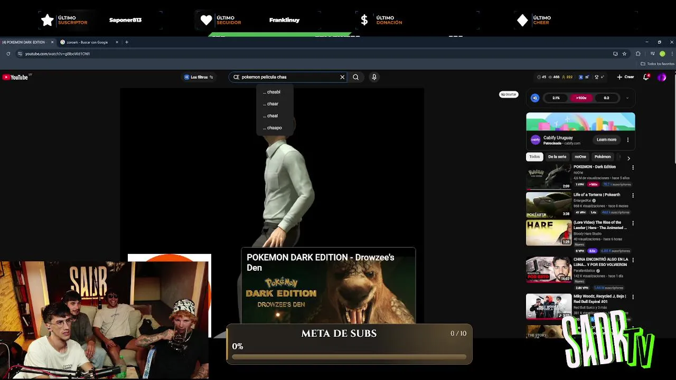Open options for the Hare lore video

pos(633,223)
